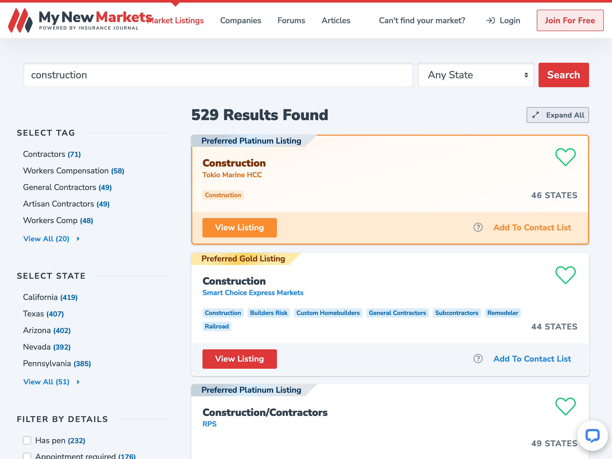Click help icon in Smart Choice listing
This screenshot has width=612, height=459.
[x=478, y=359]
